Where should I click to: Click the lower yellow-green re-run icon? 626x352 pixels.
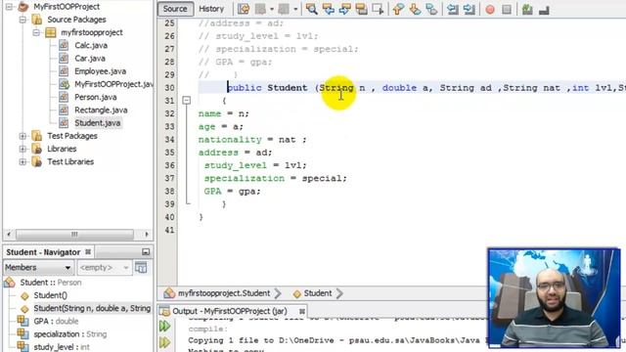click(165, 342)
